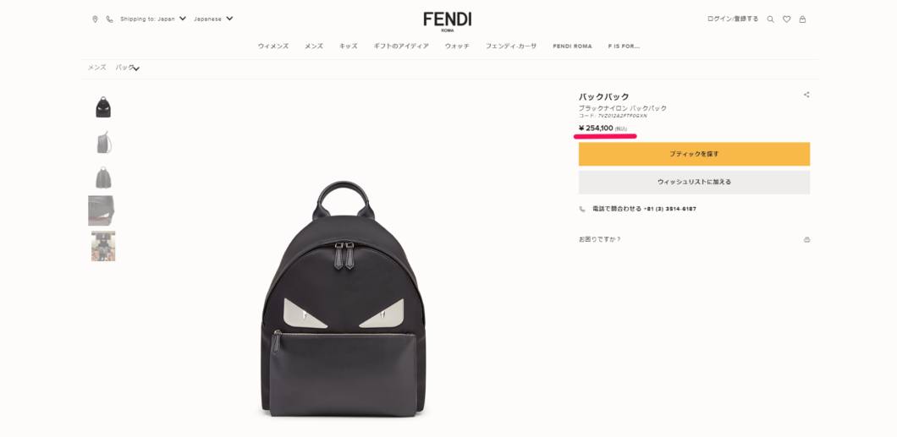The height and width of the screenshot is (437, 897).
Task: Open the ウィメンズ menu
Action: 272,46
